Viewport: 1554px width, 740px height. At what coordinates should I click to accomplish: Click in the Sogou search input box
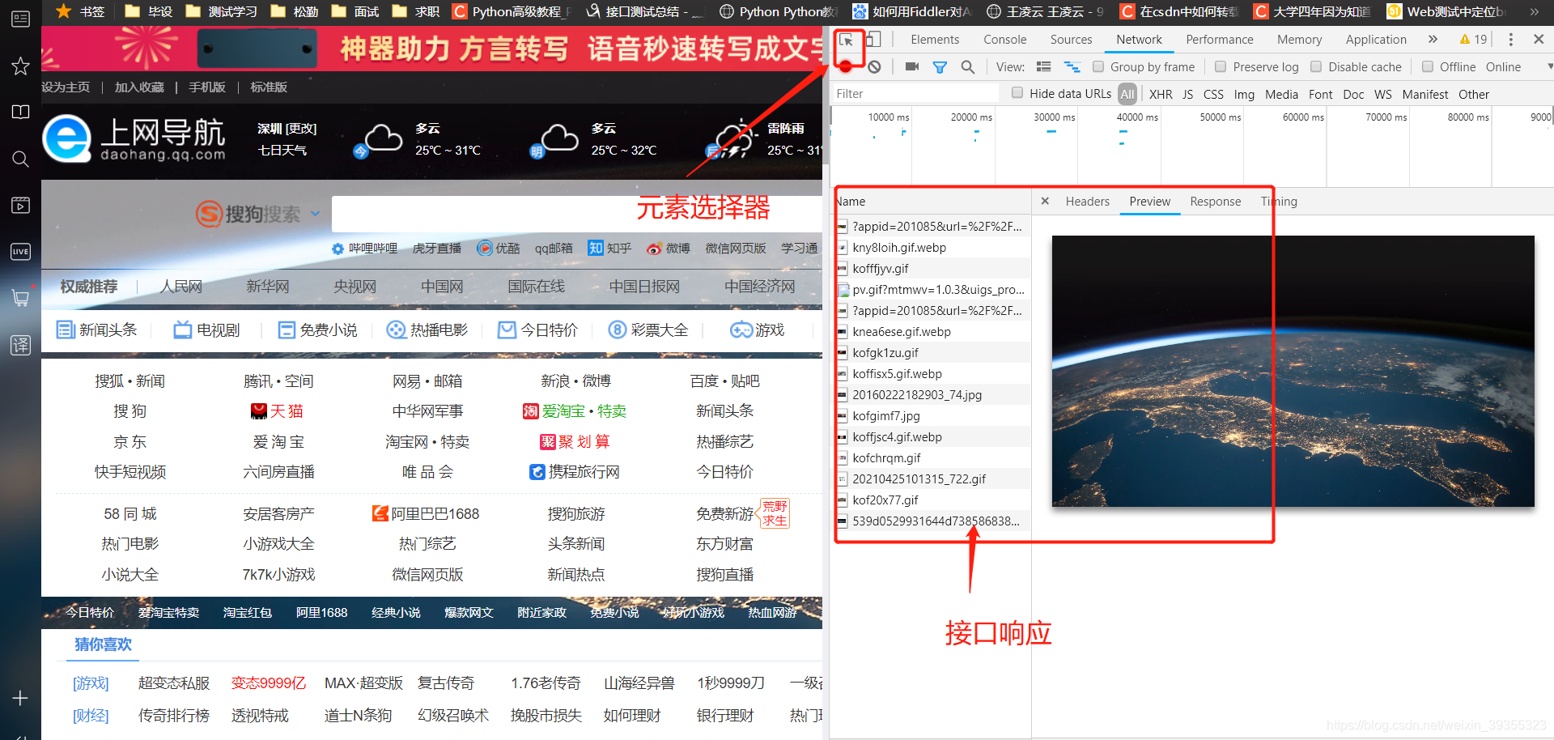pos(577,214)
